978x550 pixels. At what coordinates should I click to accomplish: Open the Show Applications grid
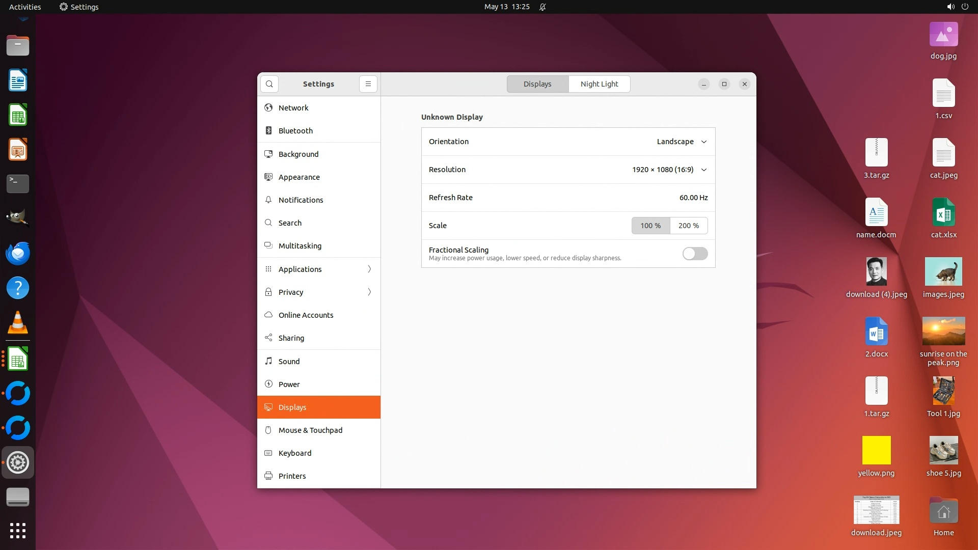coord(18,531)
